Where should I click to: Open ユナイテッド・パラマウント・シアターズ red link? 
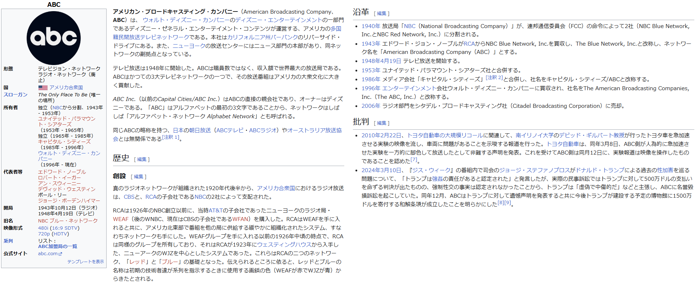pyautogui.click(x=67, y=121)
